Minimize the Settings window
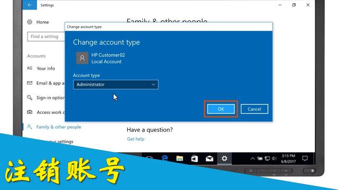 280,5
